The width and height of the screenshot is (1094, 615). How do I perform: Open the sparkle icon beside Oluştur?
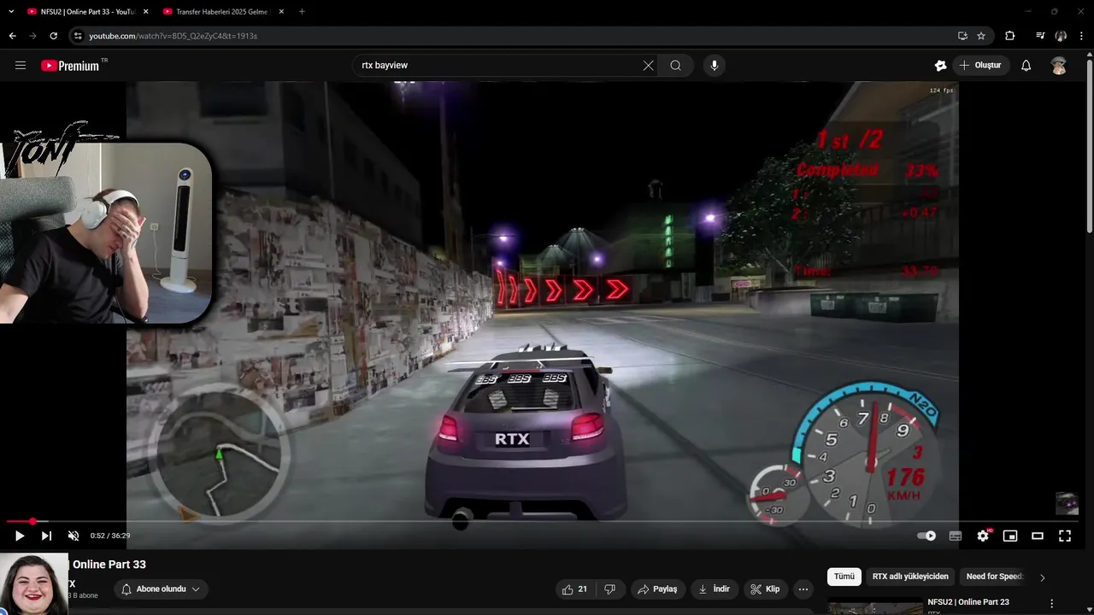pyautogui.click(x=940, y=66)
